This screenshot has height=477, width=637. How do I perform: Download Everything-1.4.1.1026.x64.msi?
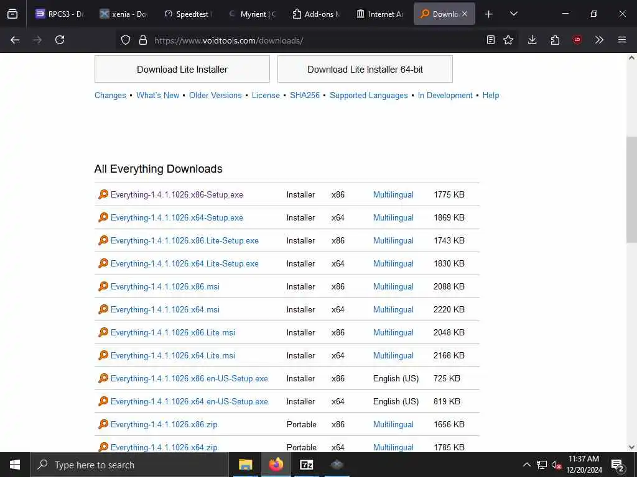[165, 309]
